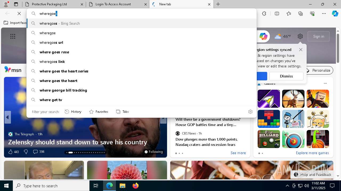Open the Edge profile icon

click(6, 4)
